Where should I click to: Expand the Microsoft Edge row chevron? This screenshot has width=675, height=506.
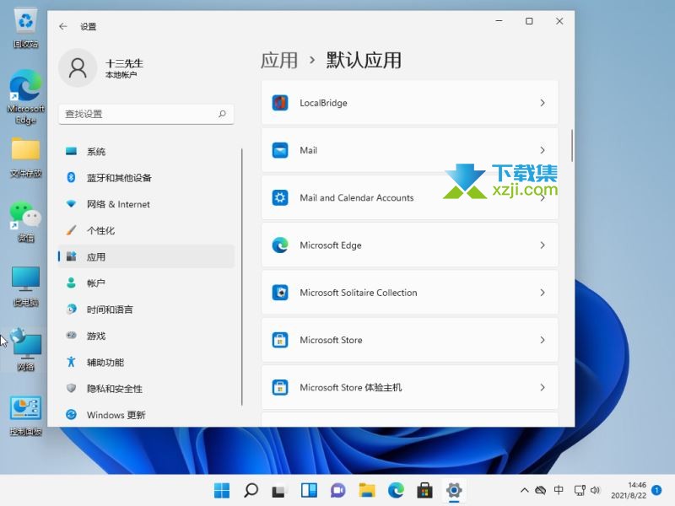point(543,245)
